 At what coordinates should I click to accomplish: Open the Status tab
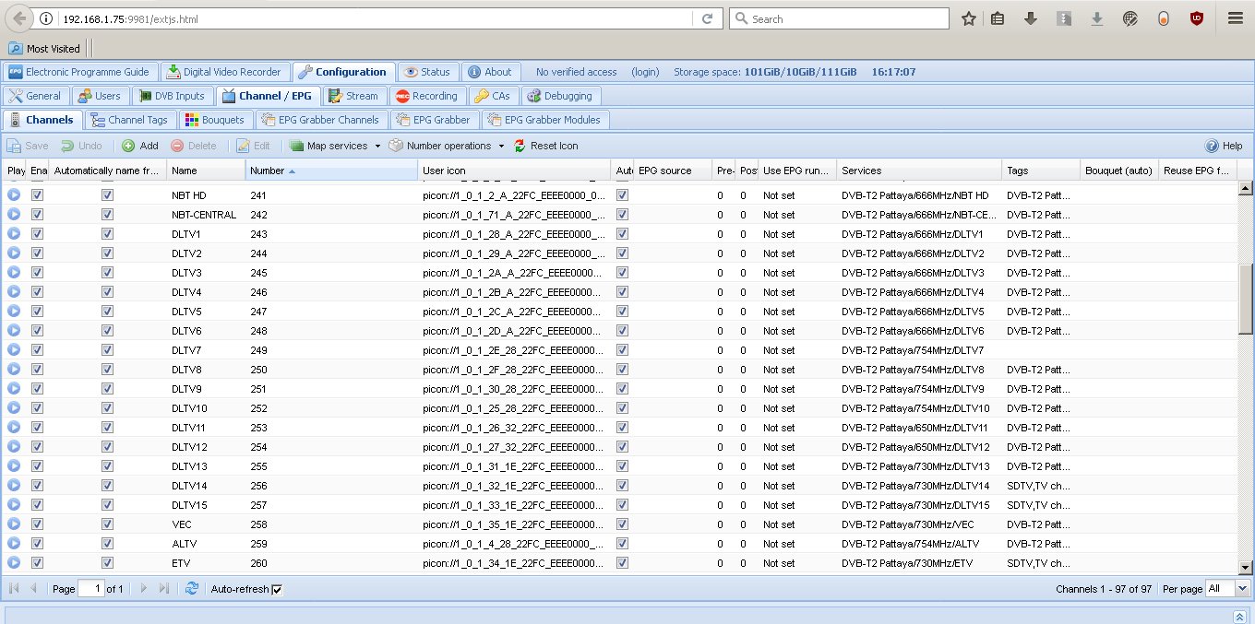pos(427,72)
